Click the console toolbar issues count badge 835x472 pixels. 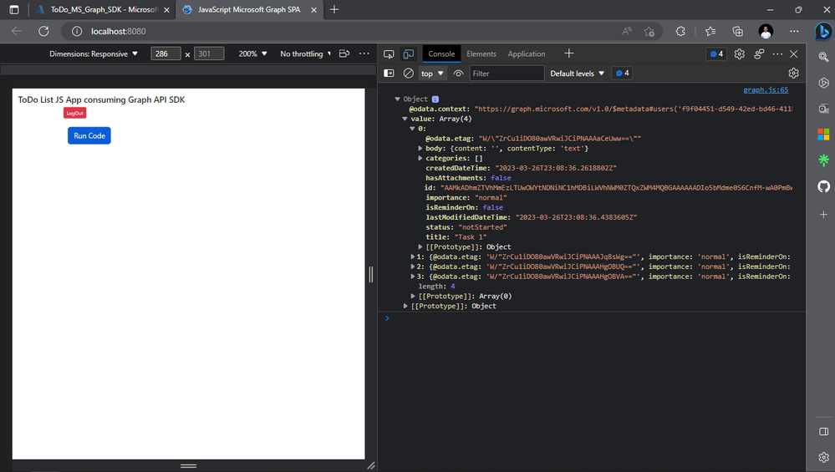coord(622,74)
